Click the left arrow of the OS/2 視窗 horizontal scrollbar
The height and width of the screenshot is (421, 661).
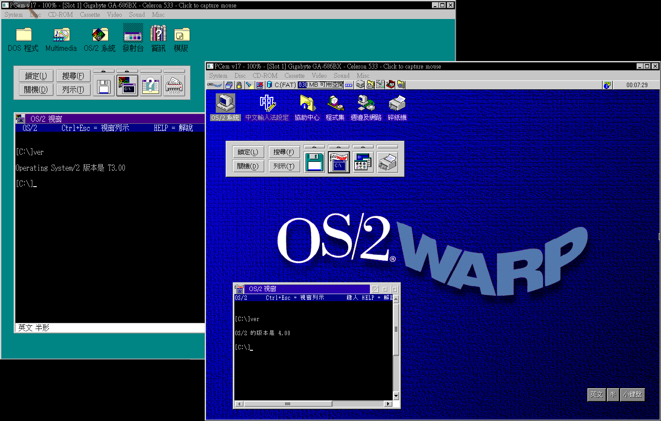pos(239,404)
